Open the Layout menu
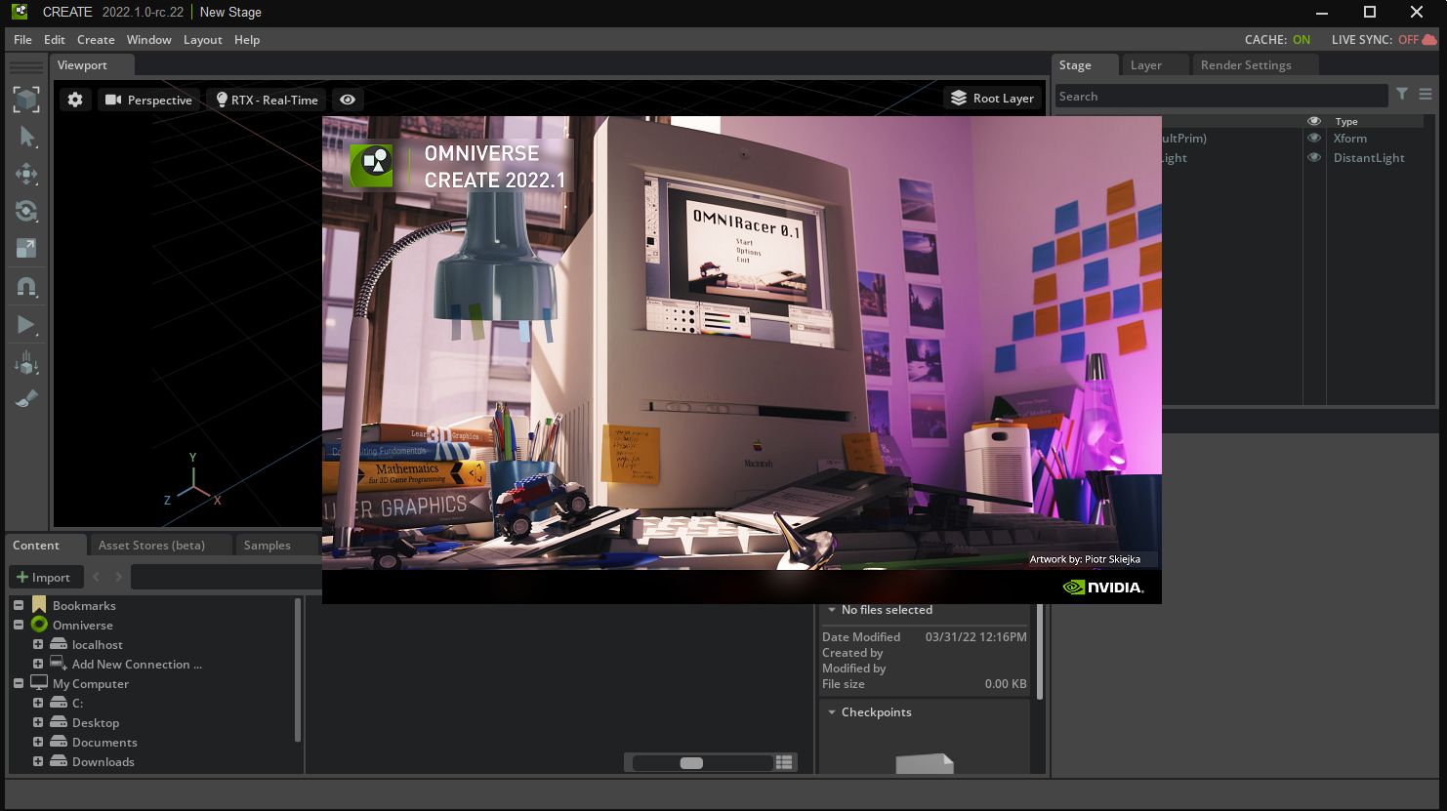The image size is (1447, 811). pos(202,39)
